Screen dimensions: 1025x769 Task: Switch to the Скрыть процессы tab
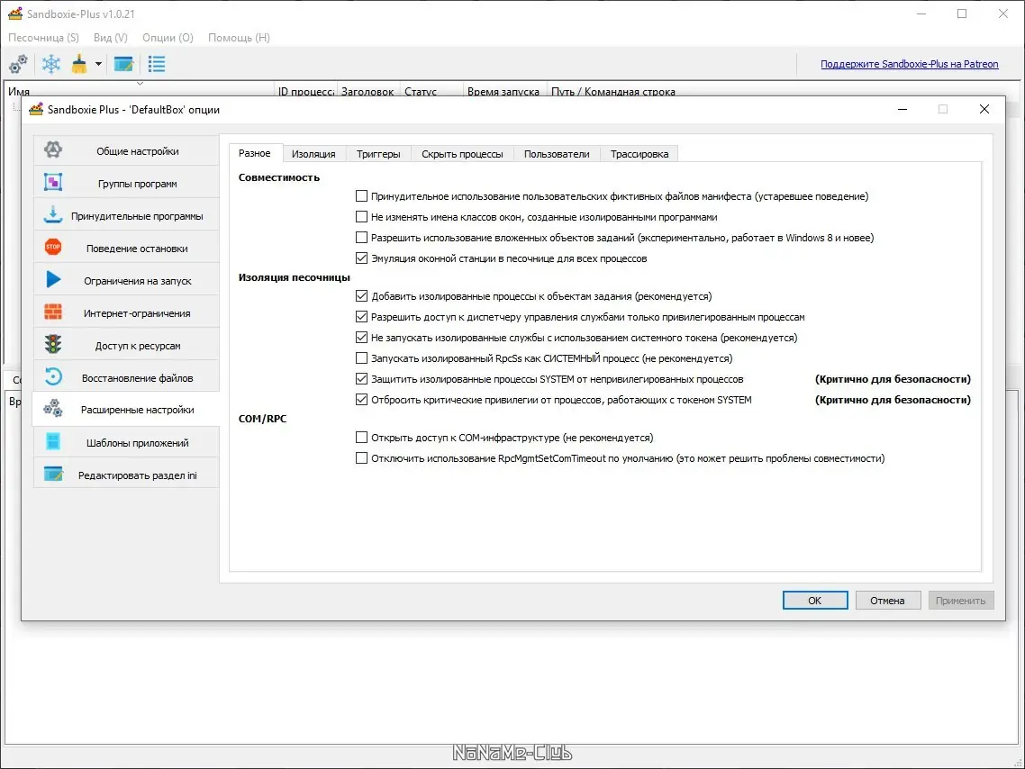click(462, 154)
